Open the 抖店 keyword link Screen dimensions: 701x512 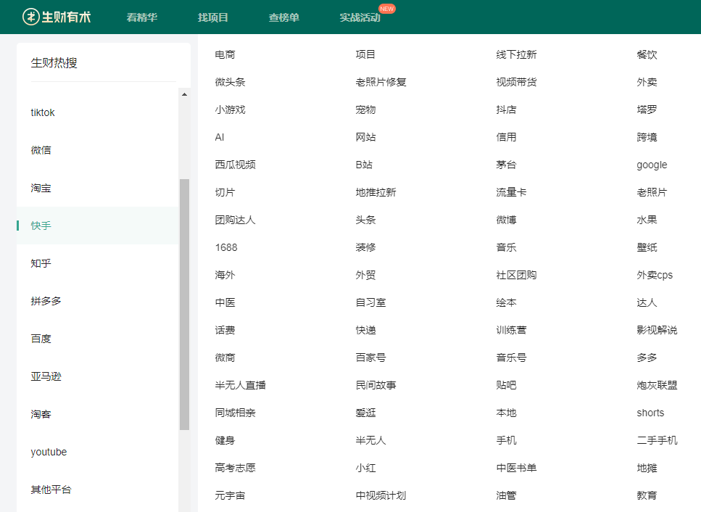506,110
